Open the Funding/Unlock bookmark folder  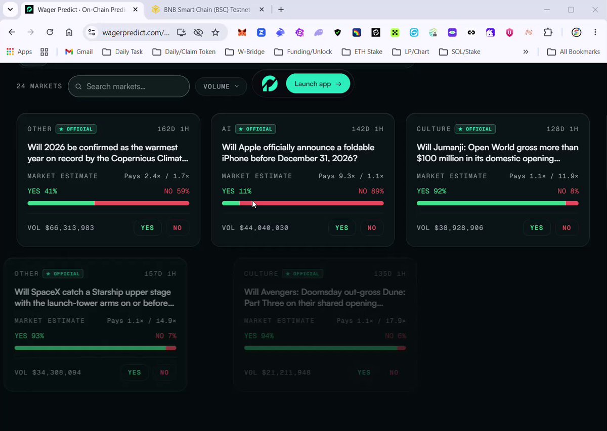point(303,52)
